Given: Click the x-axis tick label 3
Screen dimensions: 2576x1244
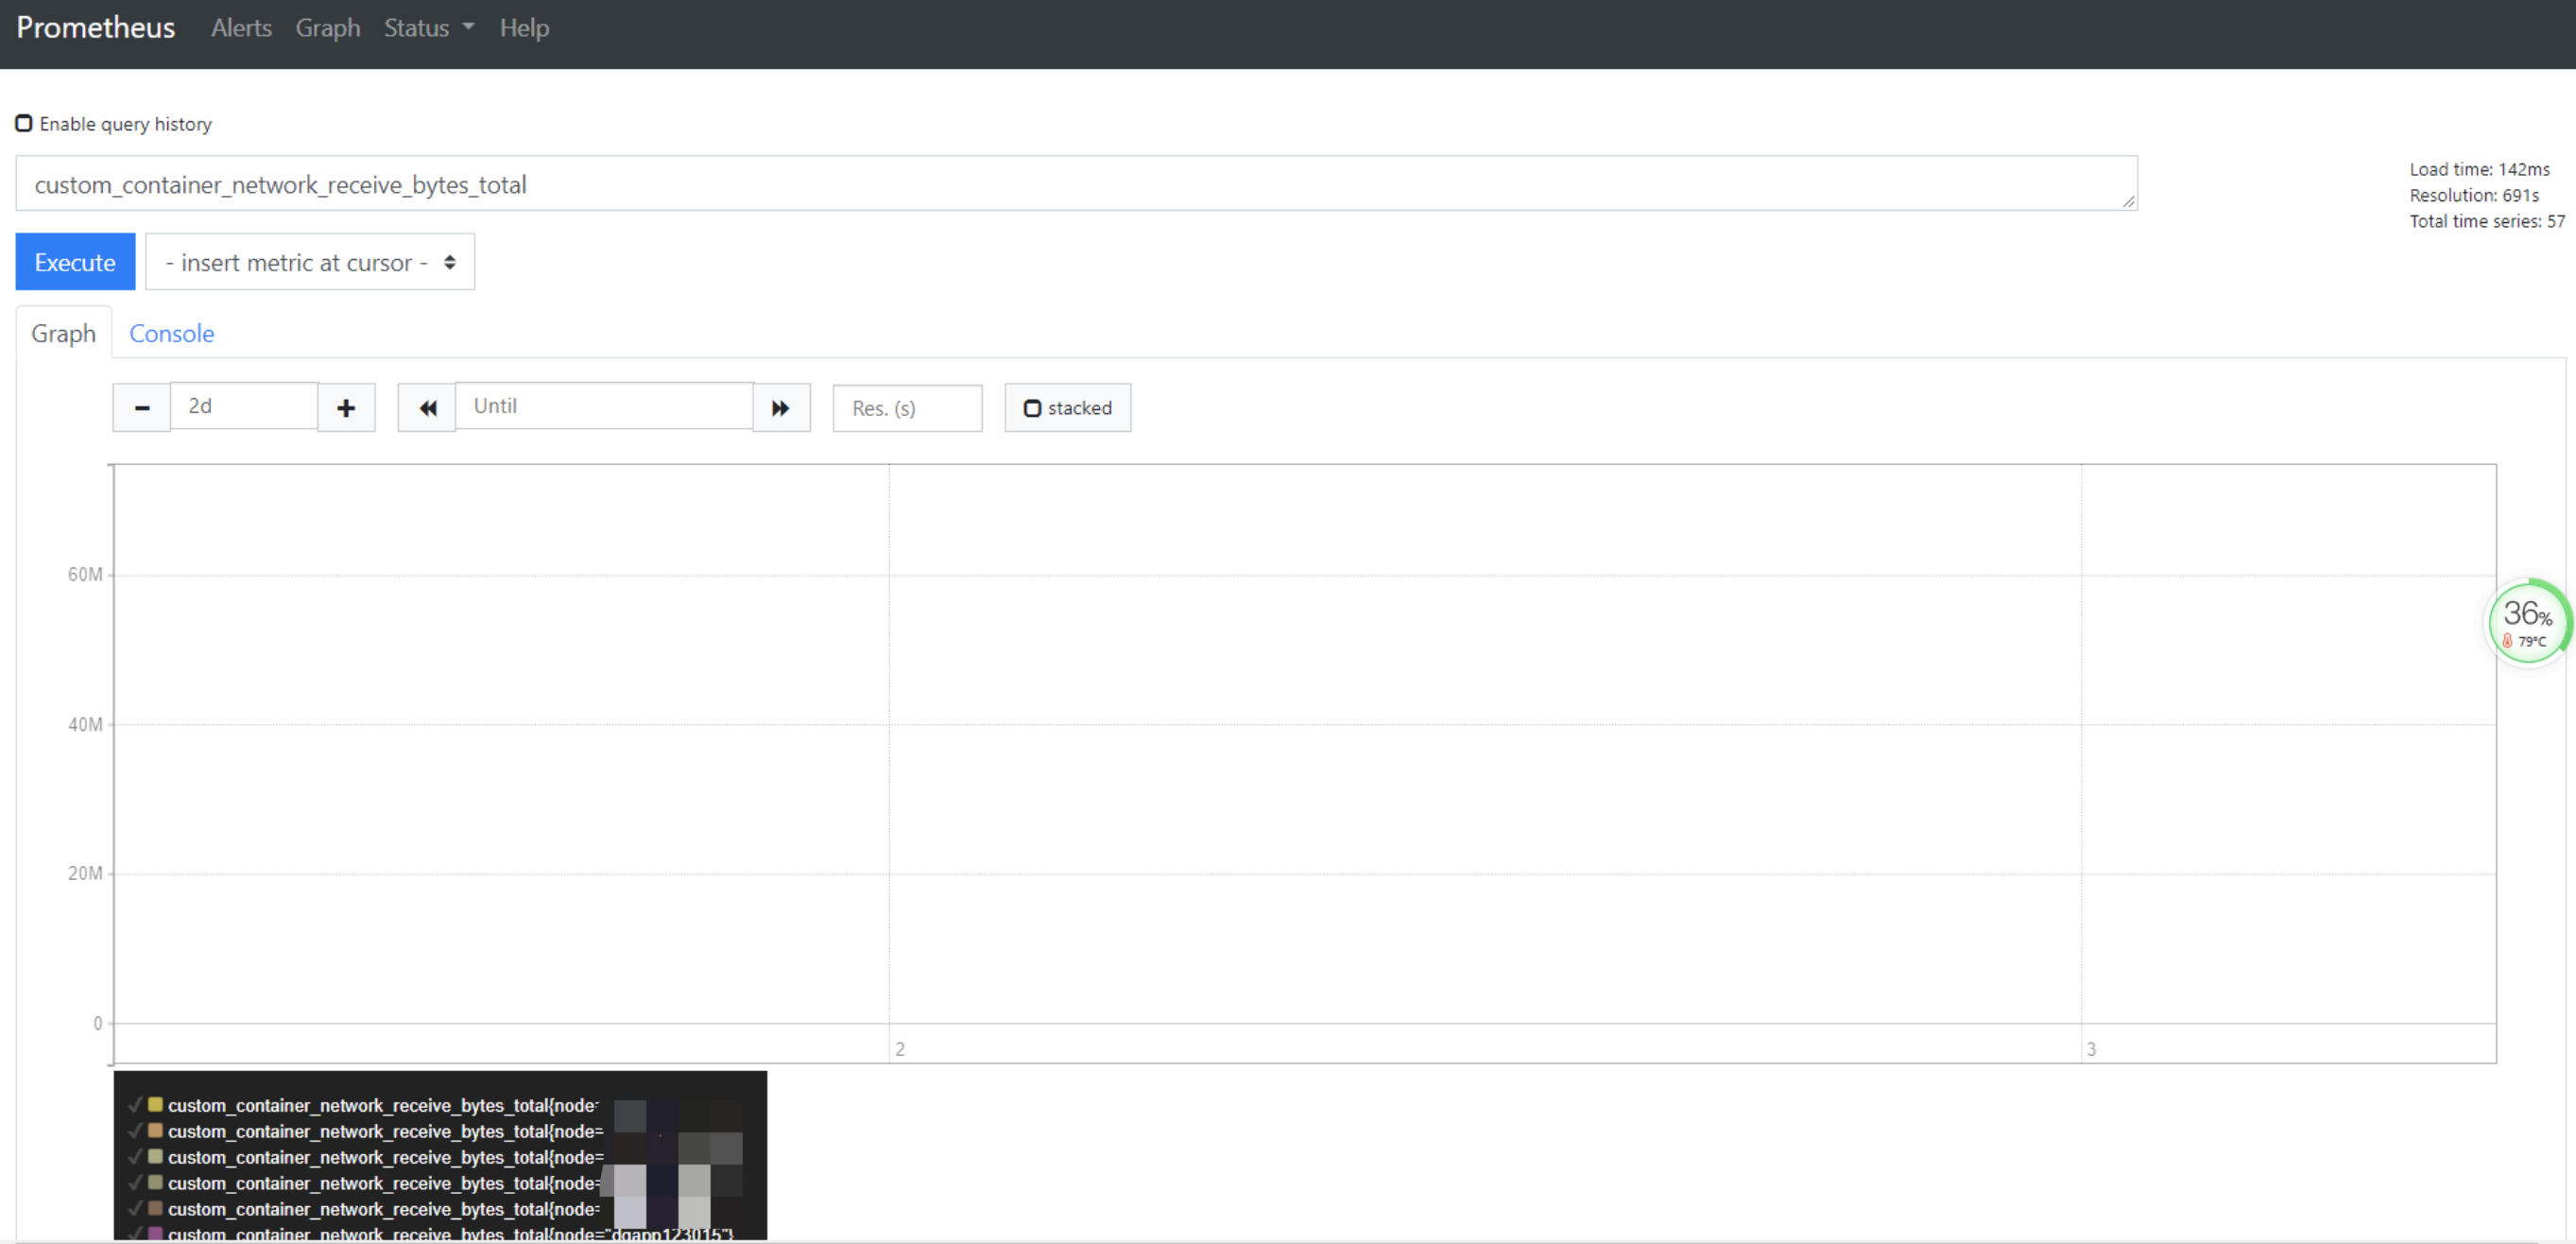Looking at the screenshot, I should pos(2091,1050).
